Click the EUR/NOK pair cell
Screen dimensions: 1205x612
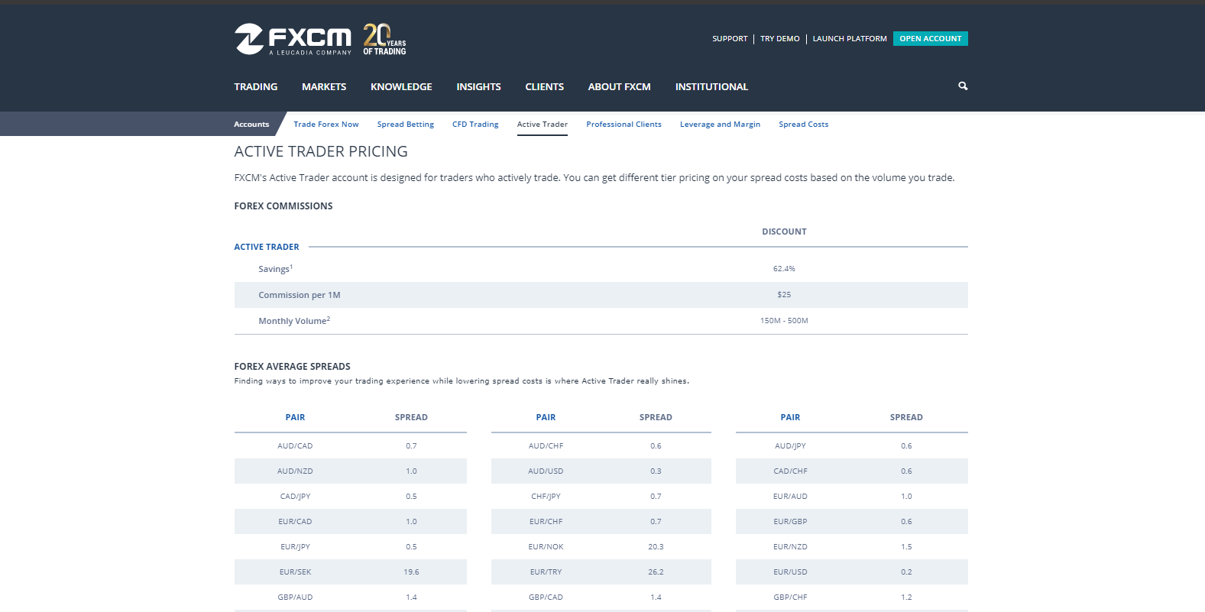[x=546, y=547]
